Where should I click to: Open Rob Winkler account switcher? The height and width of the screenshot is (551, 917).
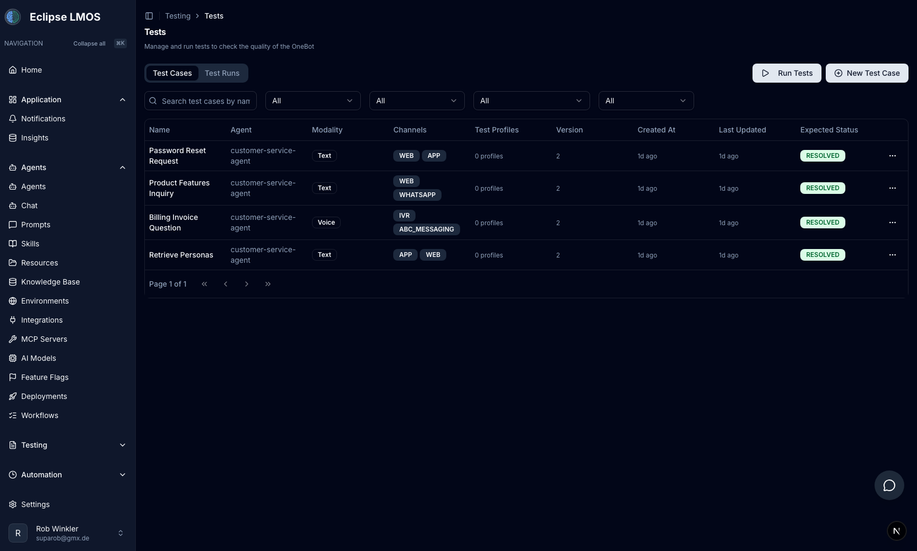[x=68, y=533]
